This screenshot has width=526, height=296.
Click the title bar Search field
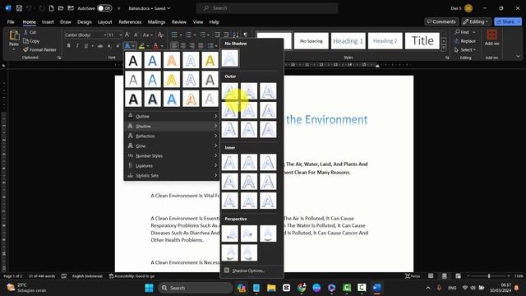267,8
